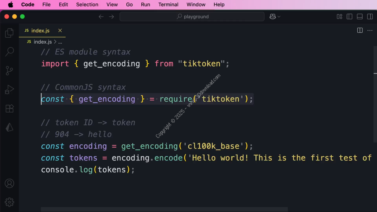
Task: Toggle the secondary side bar
Action: 370,17
